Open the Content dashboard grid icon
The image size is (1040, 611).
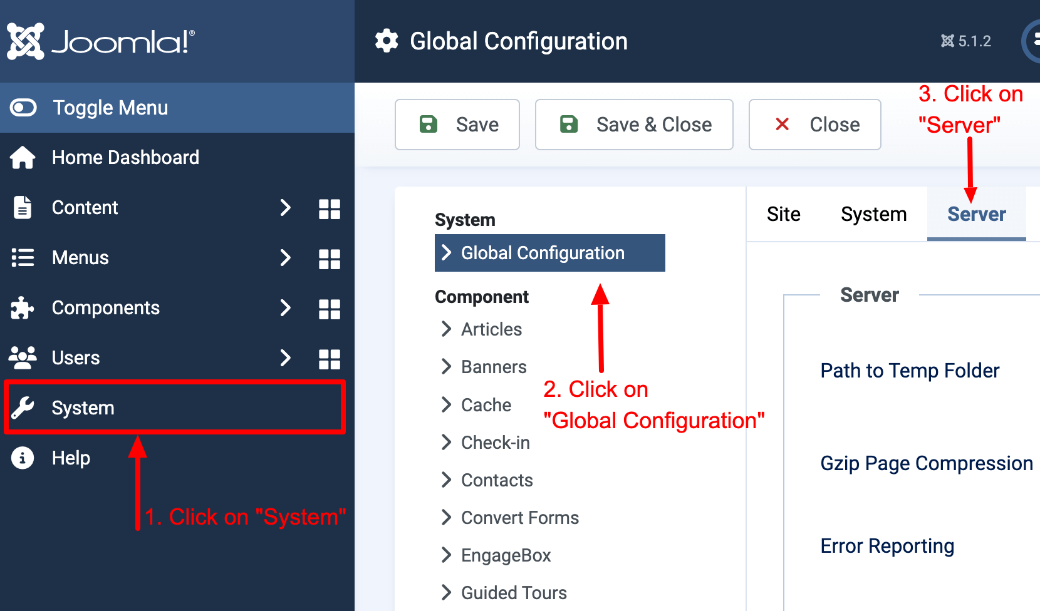(x=330, y=208)
